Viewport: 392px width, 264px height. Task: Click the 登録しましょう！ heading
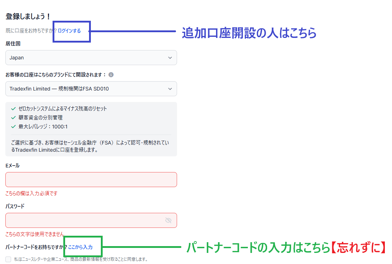point(28,16)
